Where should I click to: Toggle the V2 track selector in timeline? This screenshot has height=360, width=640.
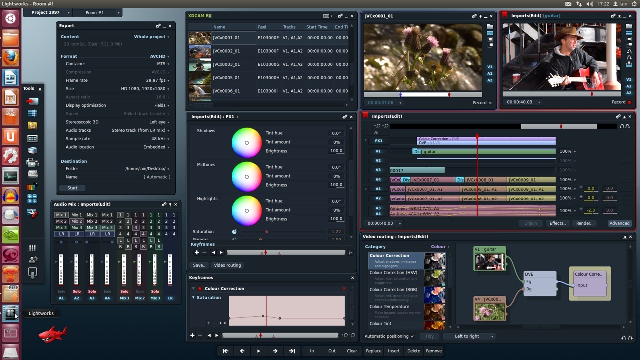click(378, 160)
